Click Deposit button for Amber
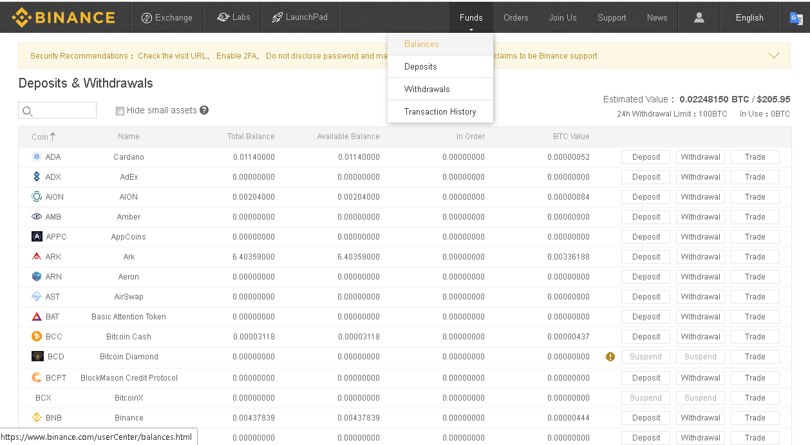Screen dimensions: 810x445 pos(646,217)
